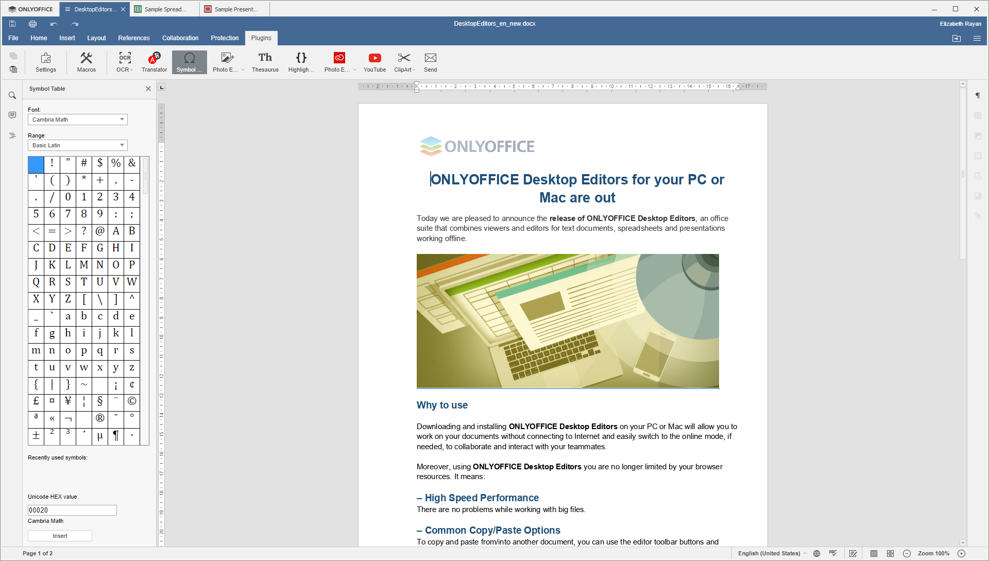Click the Zoom 100% label

(x=933, y=553)
